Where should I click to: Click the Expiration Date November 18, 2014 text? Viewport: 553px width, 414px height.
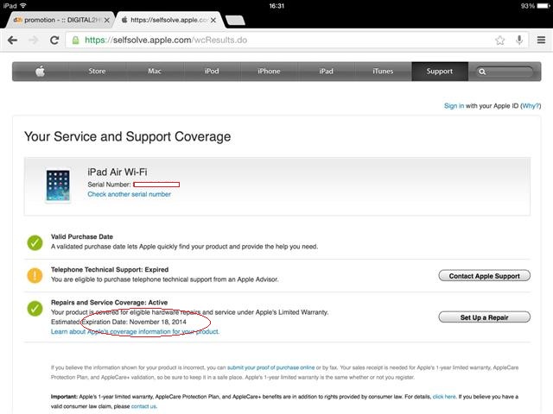134,322
